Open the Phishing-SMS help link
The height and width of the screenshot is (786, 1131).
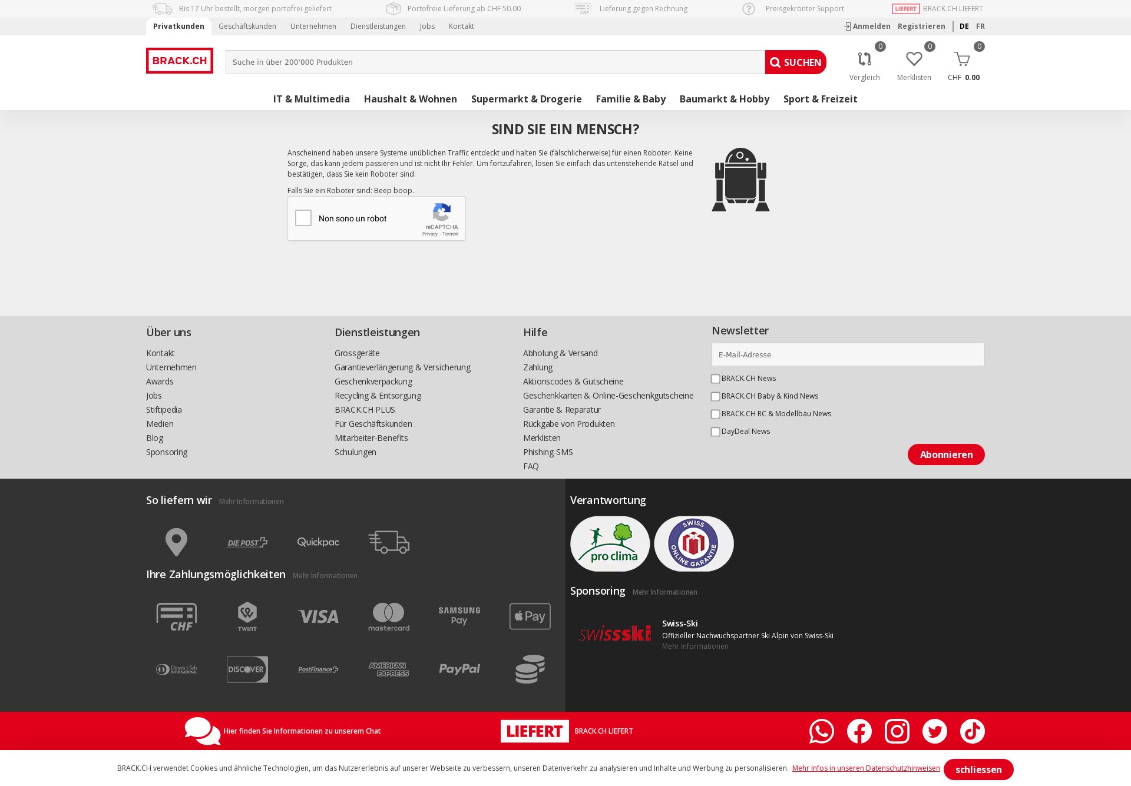pos(548,452)
